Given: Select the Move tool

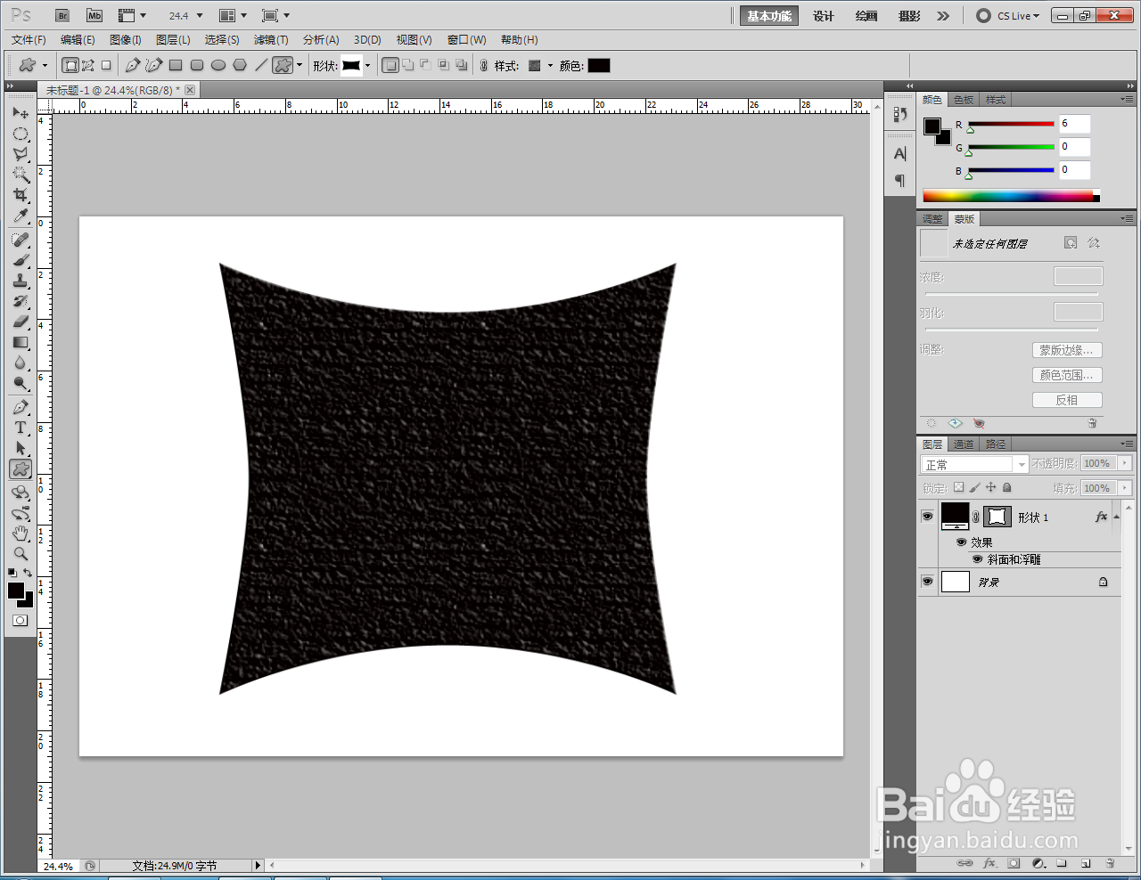Looking at the screenshot, I should click(x=21, y=113).
